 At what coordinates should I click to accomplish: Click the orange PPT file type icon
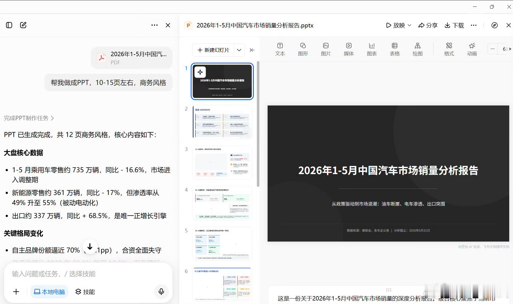pos(188,25)
